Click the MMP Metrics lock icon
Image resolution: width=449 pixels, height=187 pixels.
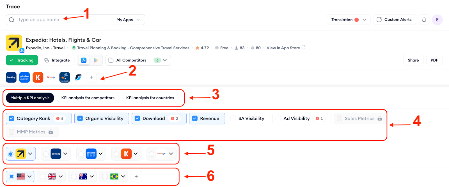coord(51,132)
